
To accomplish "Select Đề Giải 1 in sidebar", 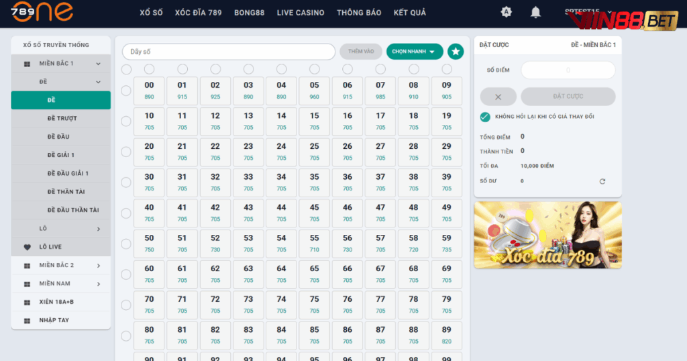I will (x=61, y=155).
